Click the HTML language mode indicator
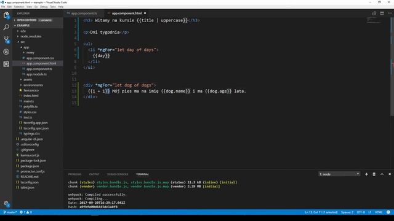This screenshot has width=394, height=221. 379,212
